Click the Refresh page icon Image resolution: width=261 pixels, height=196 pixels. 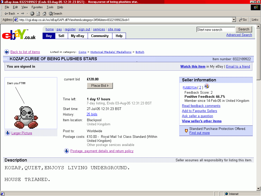[38, 13]
